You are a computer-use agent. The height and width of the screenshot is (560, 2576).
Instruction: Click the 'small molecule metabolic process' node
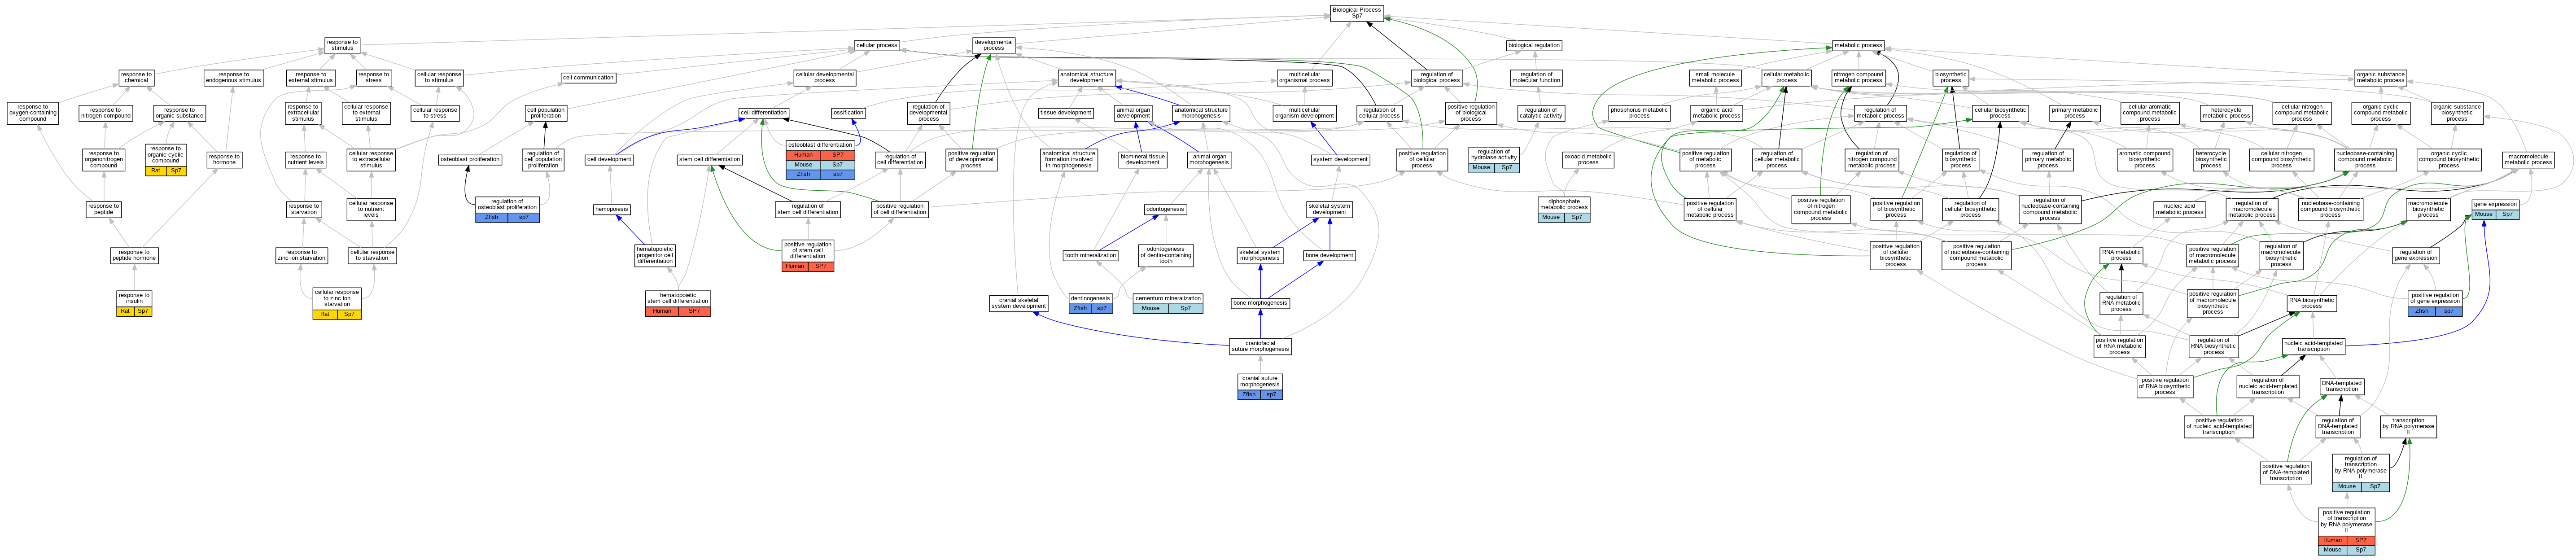(x=1715, y=77)
